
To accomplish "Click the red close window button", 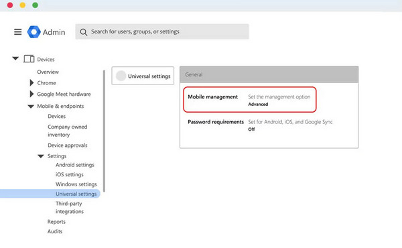I will pos(10,5).
